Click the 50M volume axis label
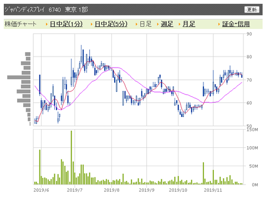266x200 pixels. pos(253,166)
